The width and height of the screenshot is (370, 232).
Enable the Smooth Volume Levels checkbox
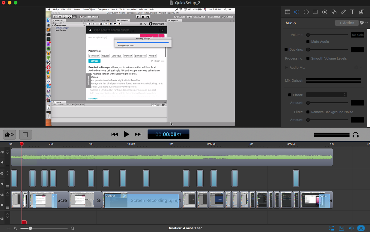(308, 58)
